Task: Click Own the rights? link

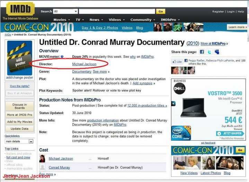Action: point(20,86)
